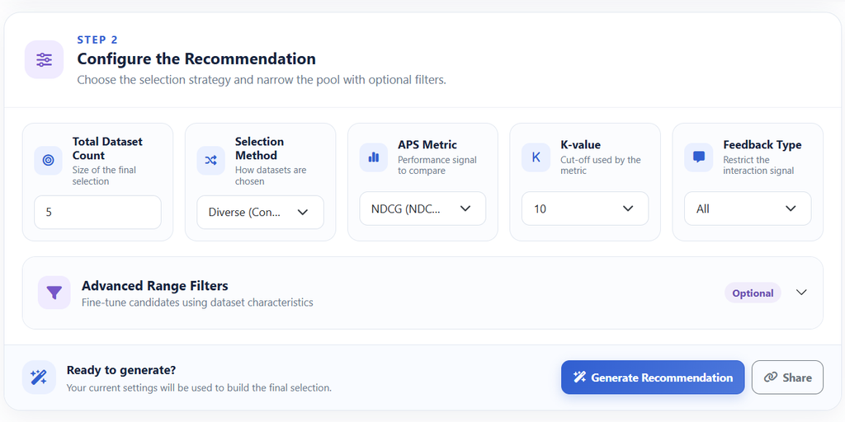Expand Advanced Range Filters with the chevron
Screen dimensions: 845x422
[801, 293]
